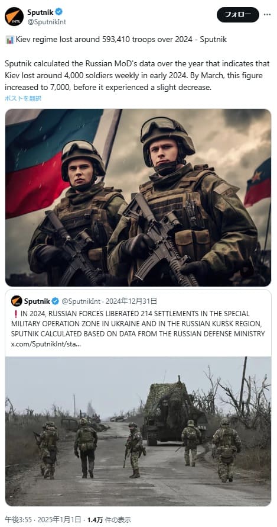The width and height of the screenshot is (277, 527).
Task: Click the quoted tweet's Sputnik avatar
Action: pyautogui.click(x=17, y=301)
